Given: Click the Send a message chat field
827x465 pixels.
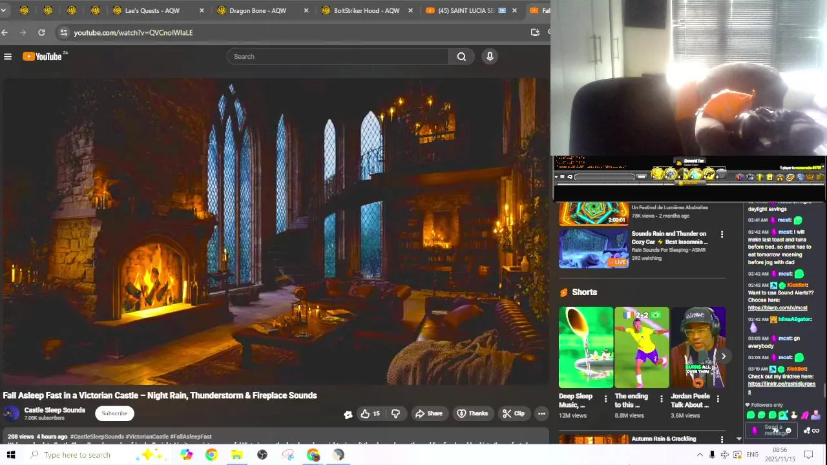Looking at the screenshot, I should (x=771, y=430).
